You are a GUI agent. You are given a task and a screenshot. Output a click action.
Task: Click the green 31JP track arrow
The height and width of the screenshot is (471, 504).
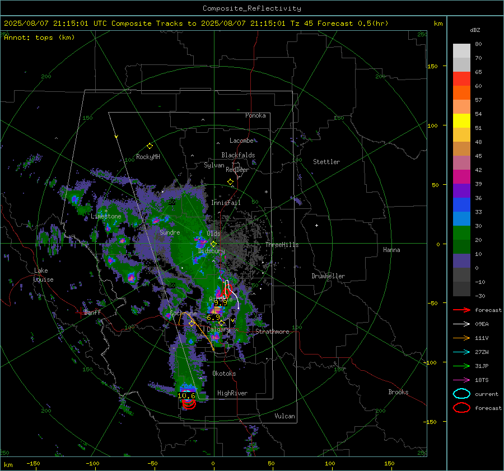tap(461, 366)
